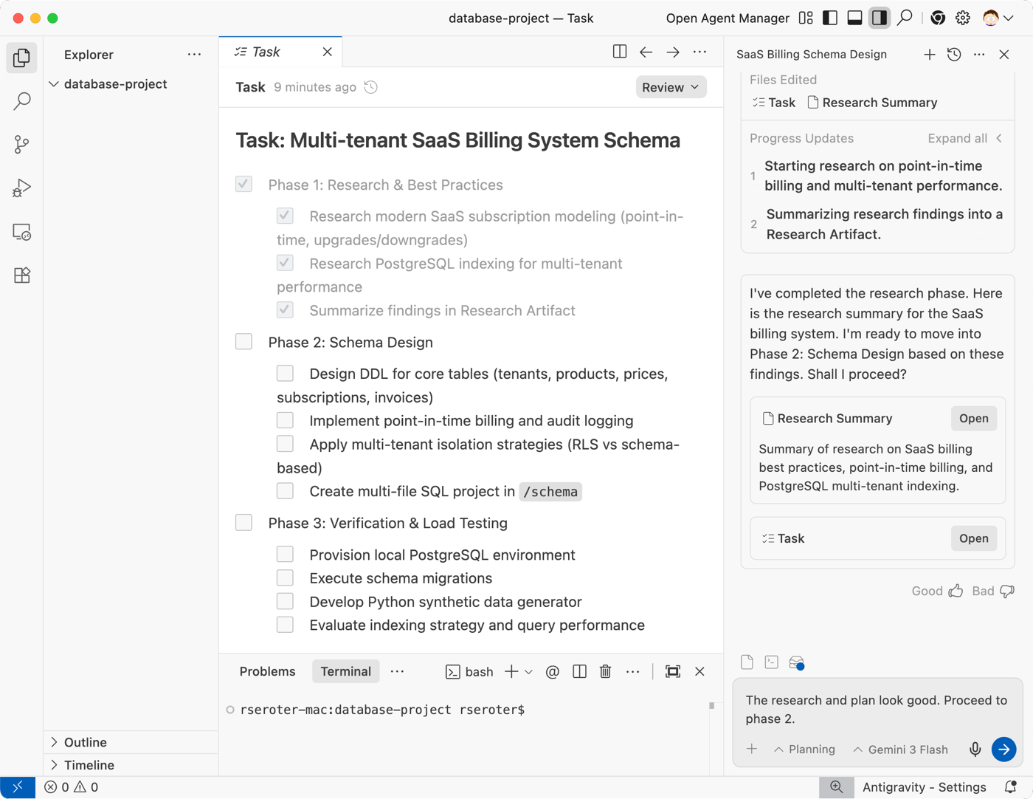Switch to the Problems tab
Screen dimensions: 1033x799
tap(267, 671)
